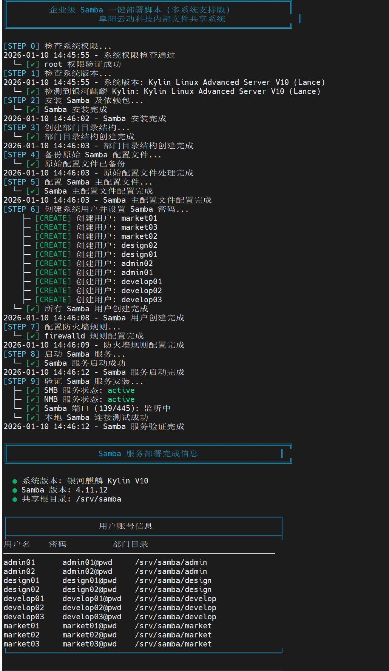
Task: Select the '[STEP 8] 启动 Samba 服务...' line
Action: 64,354
